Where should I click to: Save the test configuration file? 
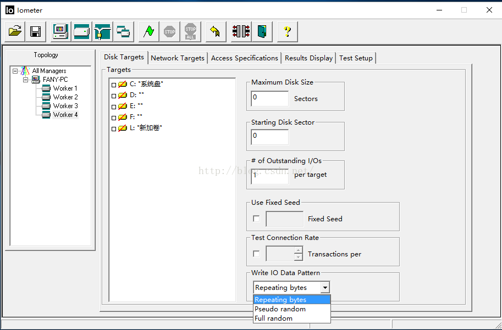pyautogui.click(x=36, y=32)
